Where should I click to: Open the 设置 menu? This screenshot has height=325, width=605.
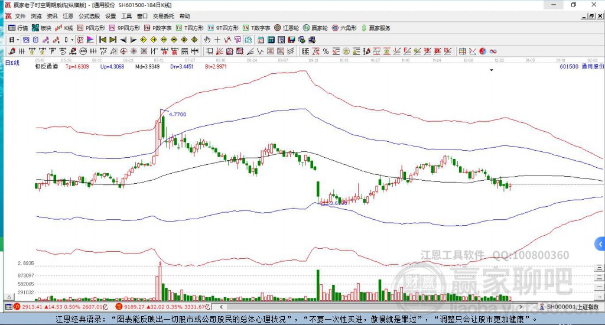(x=110, y=16)
